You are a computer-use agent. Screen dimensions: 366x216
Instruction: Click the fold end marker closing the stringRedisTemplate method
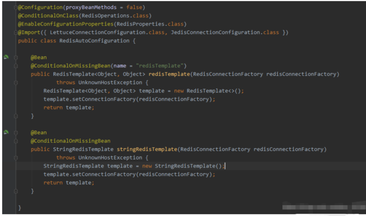tap(16, 191)
